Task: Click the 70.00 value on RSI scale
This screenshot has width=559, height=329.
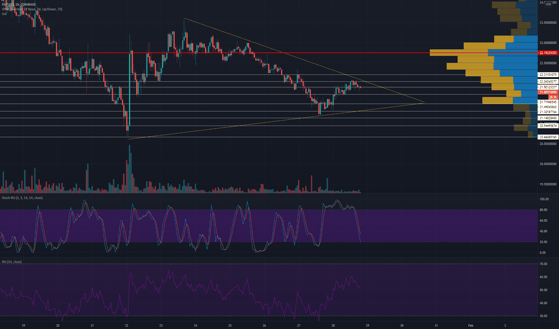Action: [543, 264]
